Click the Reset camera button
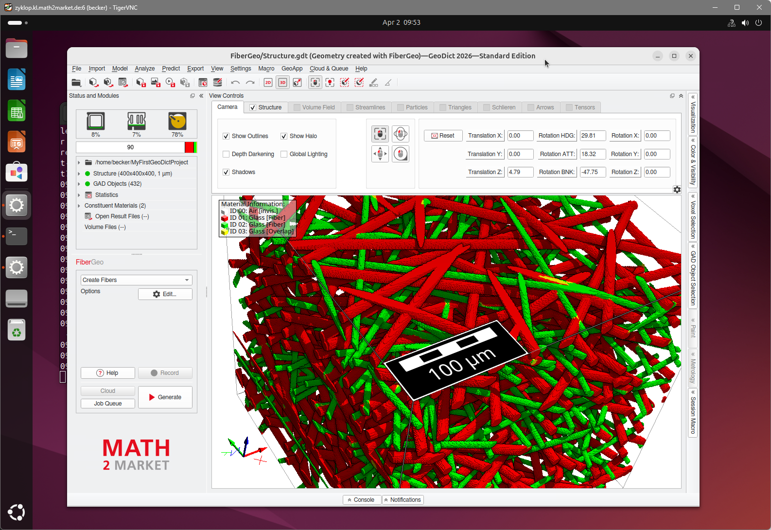The height and width of the screenshot is (530, 771). [443, 136]
